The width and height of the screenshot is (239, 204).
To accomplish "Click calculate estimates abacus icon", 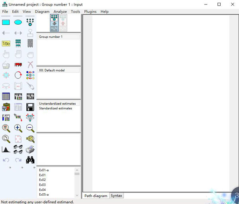I will tap(30, 97).
